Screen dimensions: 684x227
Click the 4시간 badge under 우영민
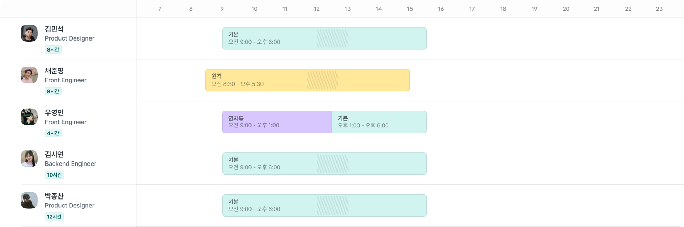[x=53, y=133]
